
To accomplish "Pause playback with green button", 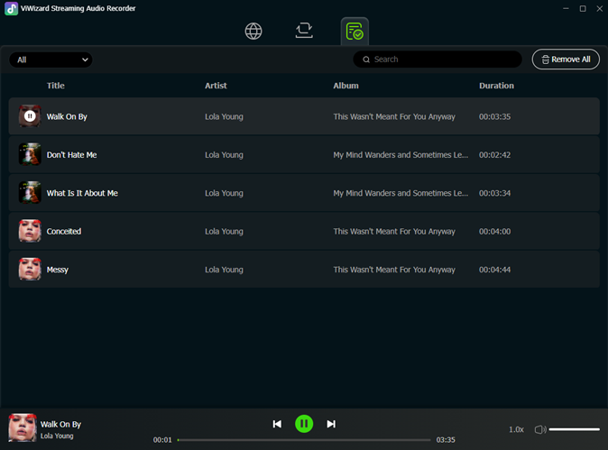I will (304, 424).
